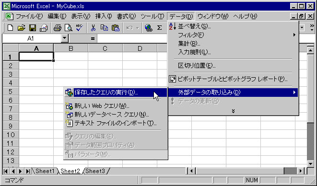Run the ABC spelling check icon
This screenshot has height=186, width=317.
point(80,28)
